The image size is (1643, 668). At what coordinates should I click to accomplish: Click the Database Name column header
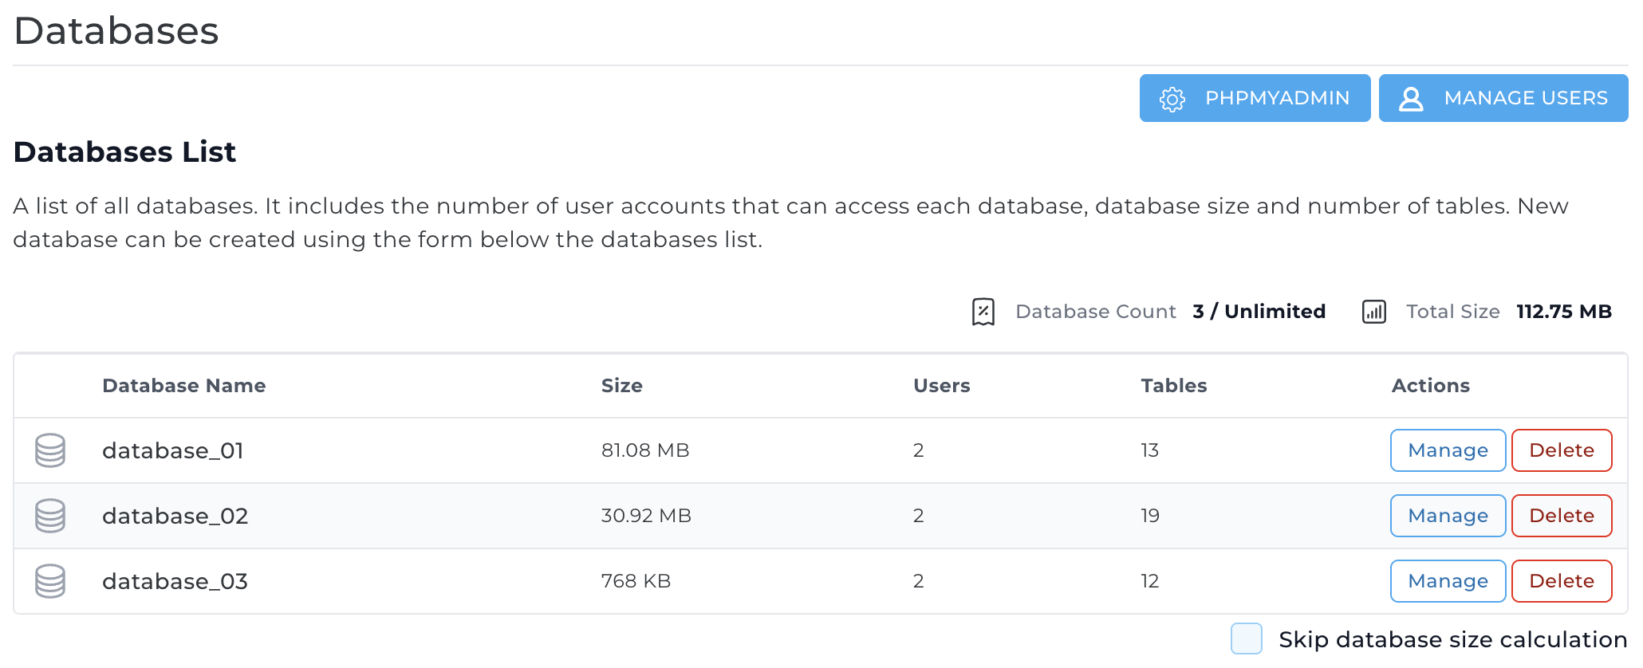click(x=183, y=386)
